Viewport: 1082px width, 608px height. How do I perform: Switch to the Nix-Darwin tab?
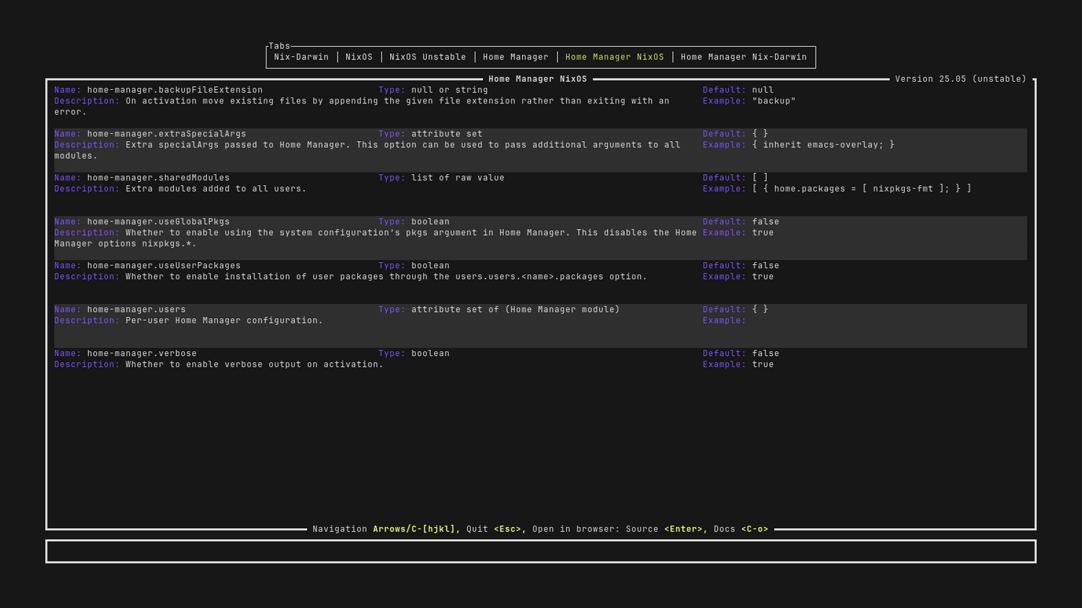(301, 57)
